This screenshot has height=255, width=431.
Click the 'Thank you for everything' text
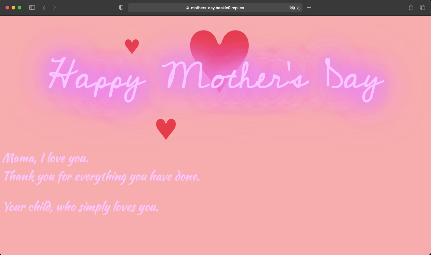[x=101, y=176]
